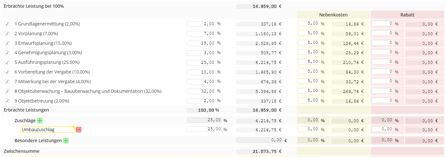Click the Nebenkosten percent field for Umbauzuschlag
The image size is (446, 157).
(x=308, y=129)
